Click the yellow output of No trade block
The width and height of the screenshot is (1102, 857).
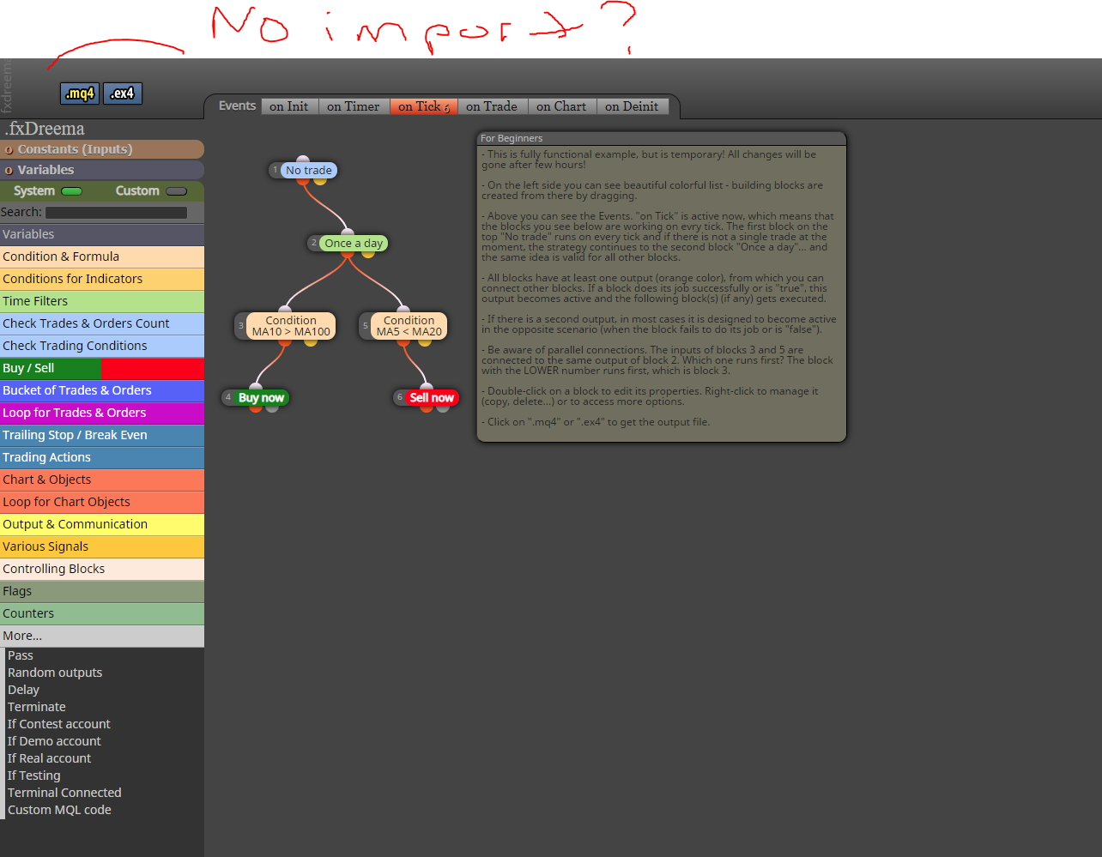(320, 180)
